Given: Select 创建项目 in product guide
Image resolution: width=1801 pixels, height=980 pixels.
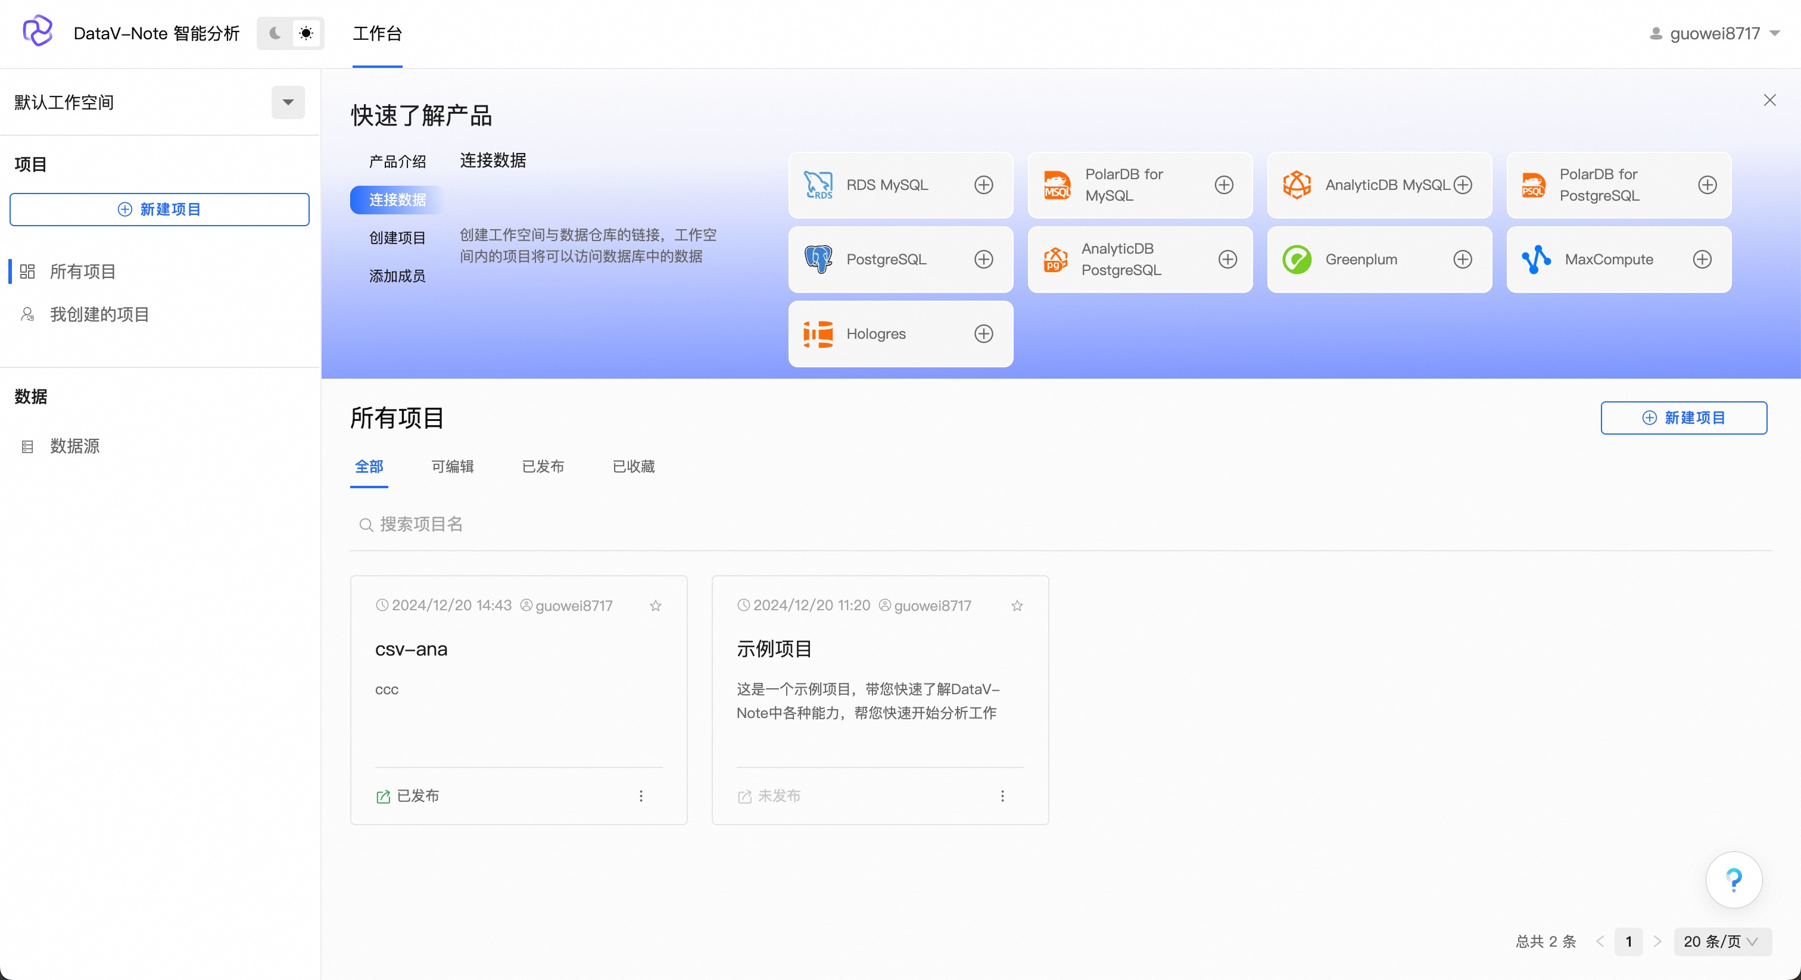Looking at the screenshot, I should [397, 238].
